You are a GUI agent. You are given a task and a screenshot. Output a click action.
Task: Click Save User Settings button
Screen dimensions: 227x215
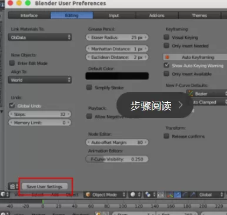pos(45,186)
